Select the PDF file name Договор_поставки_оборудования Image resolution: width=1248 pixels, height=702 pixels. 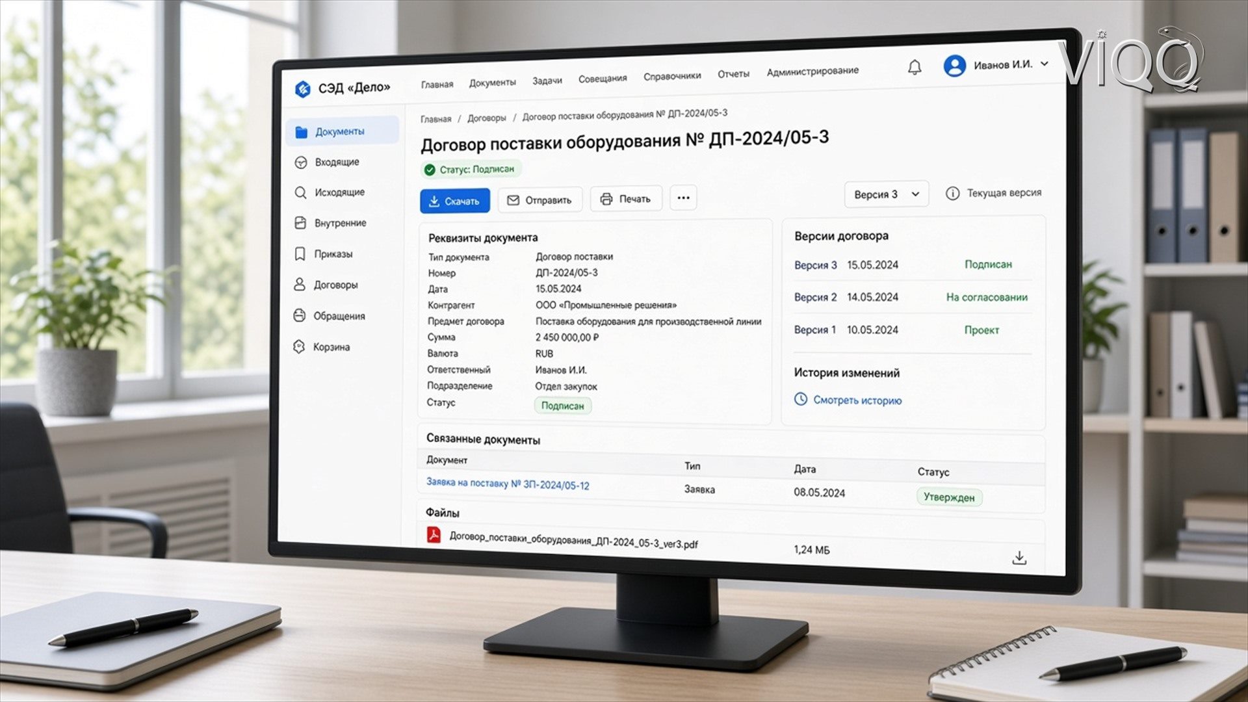tap(573, 539)
